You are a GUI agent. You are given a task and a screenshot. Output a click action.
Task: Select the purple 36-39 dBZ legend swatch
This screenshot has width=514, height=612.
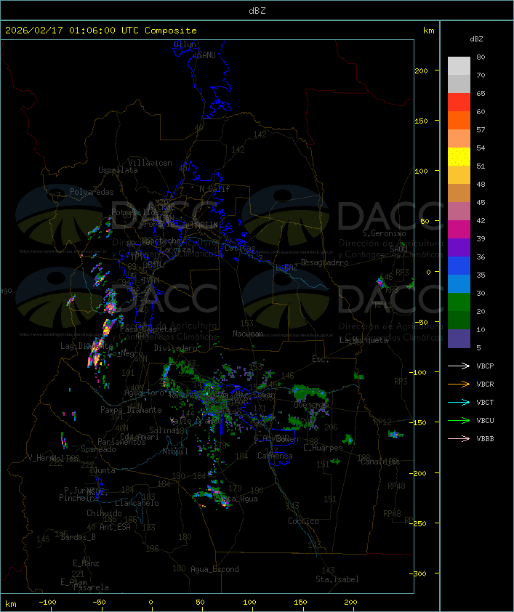(459, 247)
